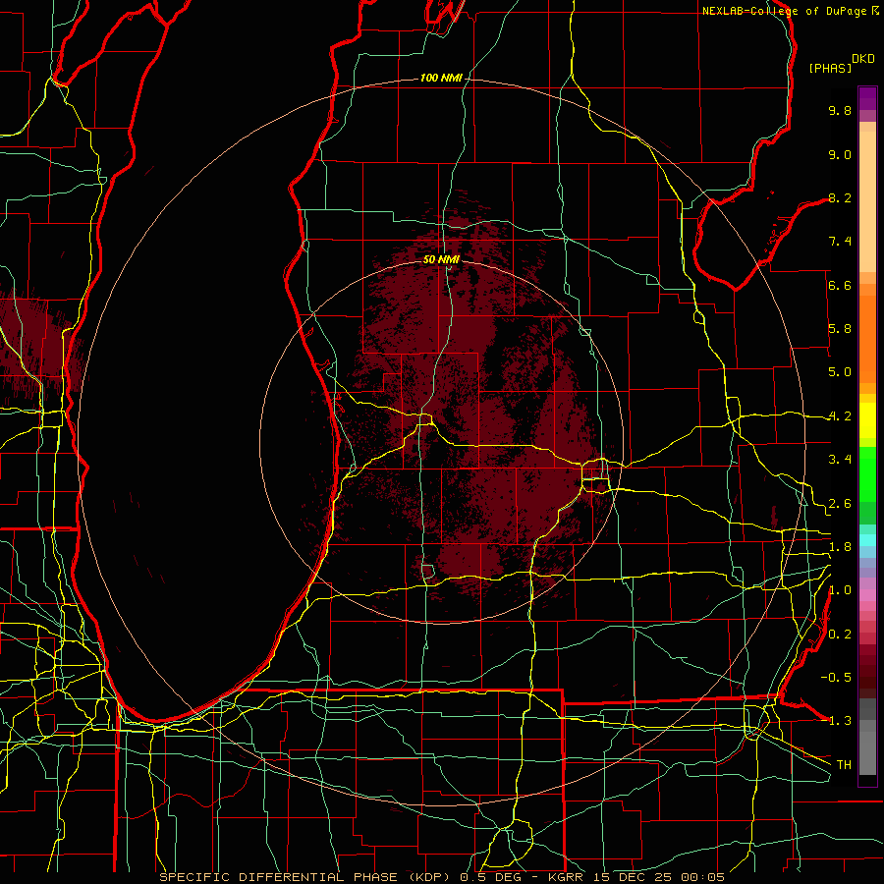The height and width of the screenshot is (884, 884).
Task: Click the [PHAS] unit label
Action: [830, 68]
